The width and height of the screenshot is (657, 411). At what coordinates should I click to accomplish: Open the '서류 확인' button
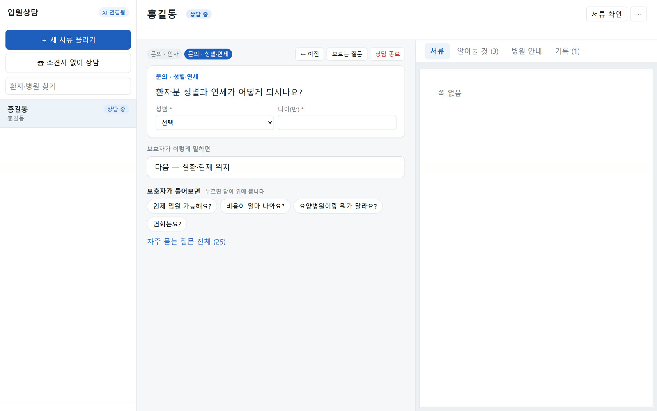coord(606,14)
